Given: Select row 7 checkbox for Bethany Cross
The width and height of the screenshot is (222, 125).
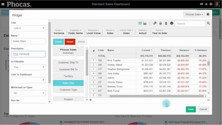Looking at the screenshot, I should pos(93,87).
